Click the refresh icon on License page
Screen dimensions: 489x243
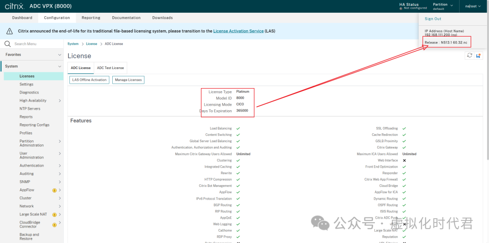[470, 56]
